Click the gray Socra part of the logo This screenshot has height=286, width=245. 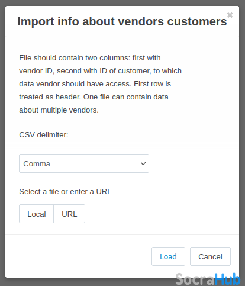pos(195,279)
